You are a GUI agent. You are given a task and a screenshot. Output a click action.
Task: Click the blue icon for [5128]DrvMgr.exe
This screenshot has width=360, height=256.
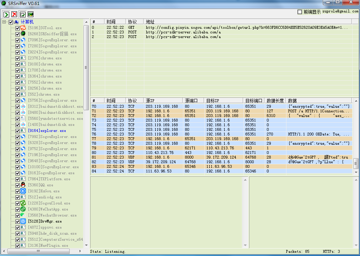click(23, 221)
